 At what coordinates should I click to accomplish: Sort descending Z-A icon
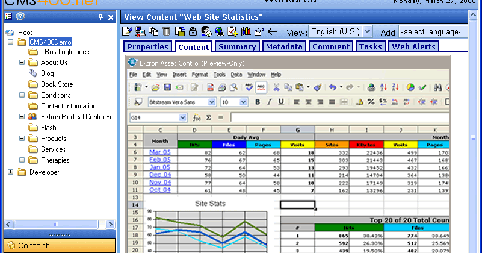point(395,87)
